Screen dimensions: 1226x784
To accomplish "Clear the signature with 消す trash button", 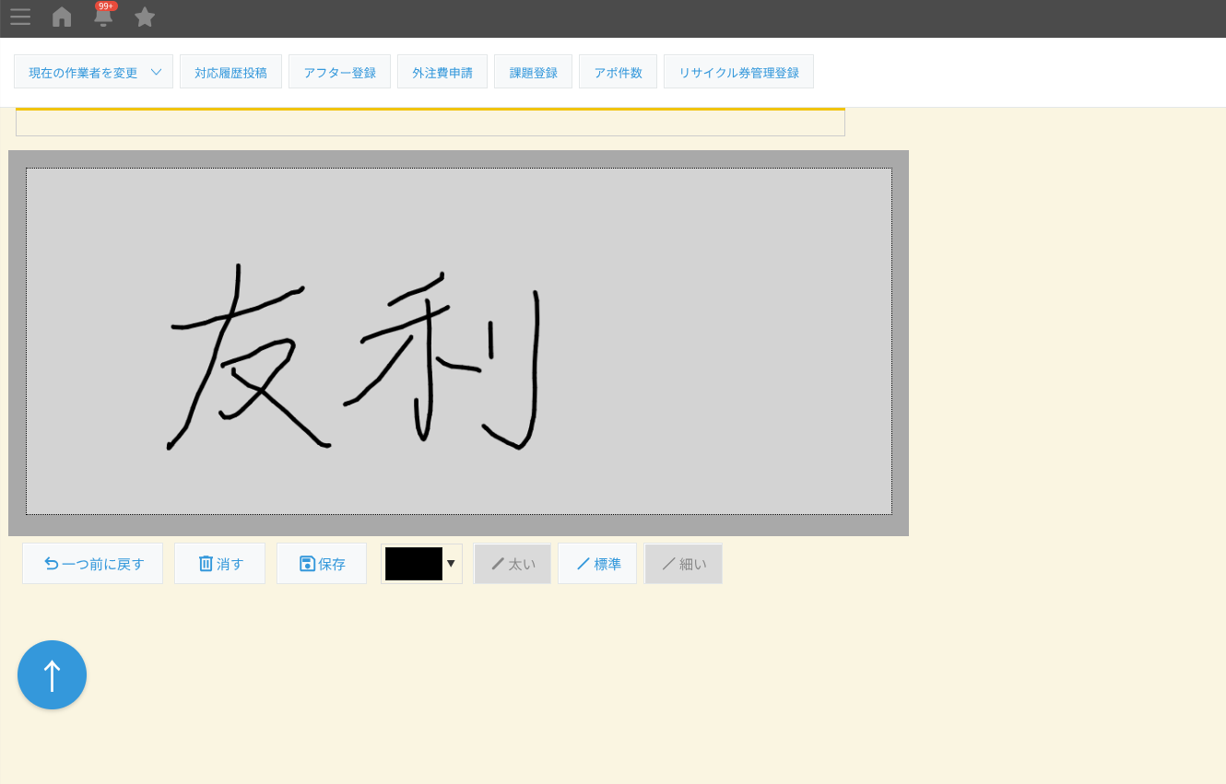I will coord(219,564).
